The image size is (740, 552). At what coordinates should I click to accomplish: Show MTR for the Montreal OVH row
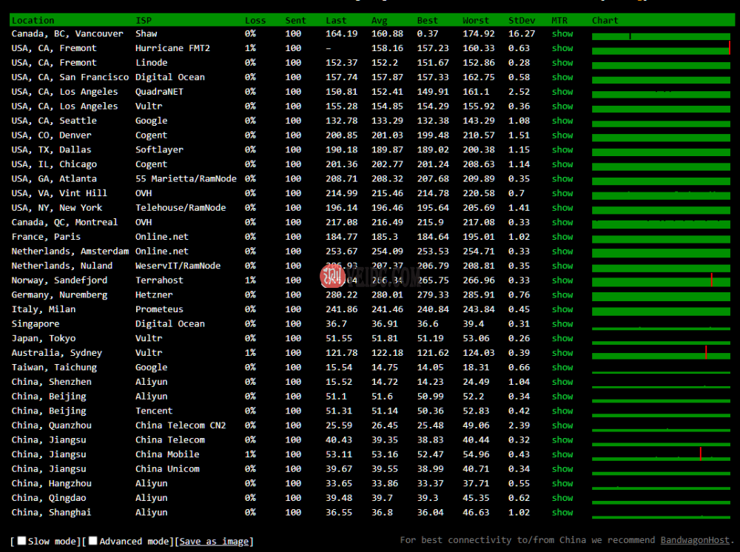pos(562,222)
